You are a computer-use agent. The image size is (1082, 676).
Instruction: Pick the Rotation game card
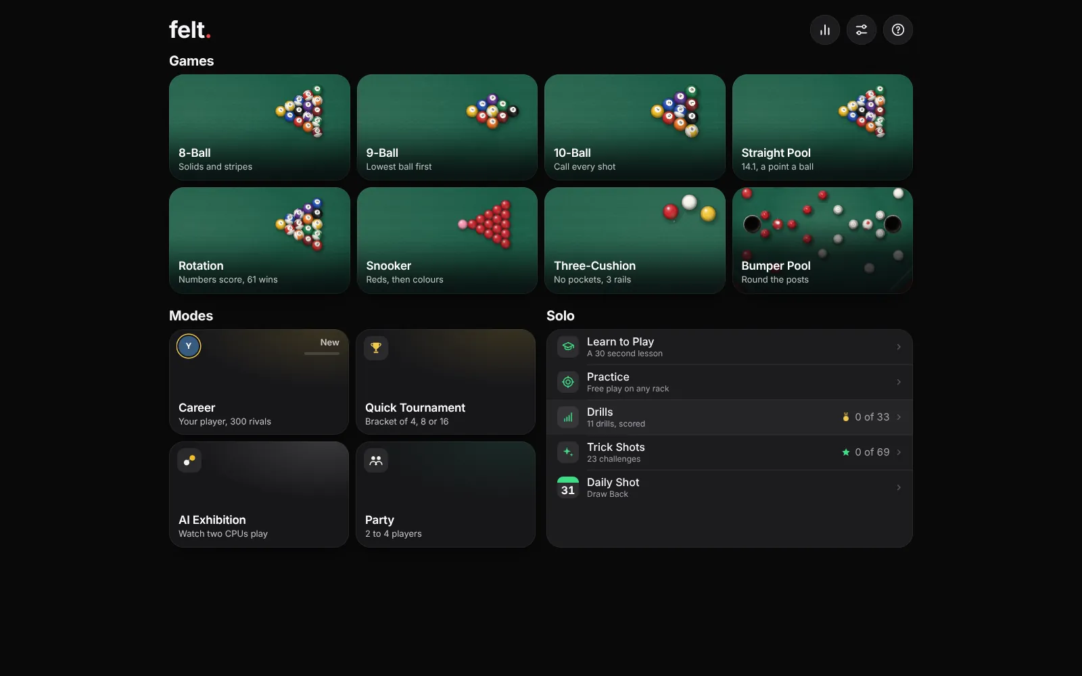pos(260,241)
